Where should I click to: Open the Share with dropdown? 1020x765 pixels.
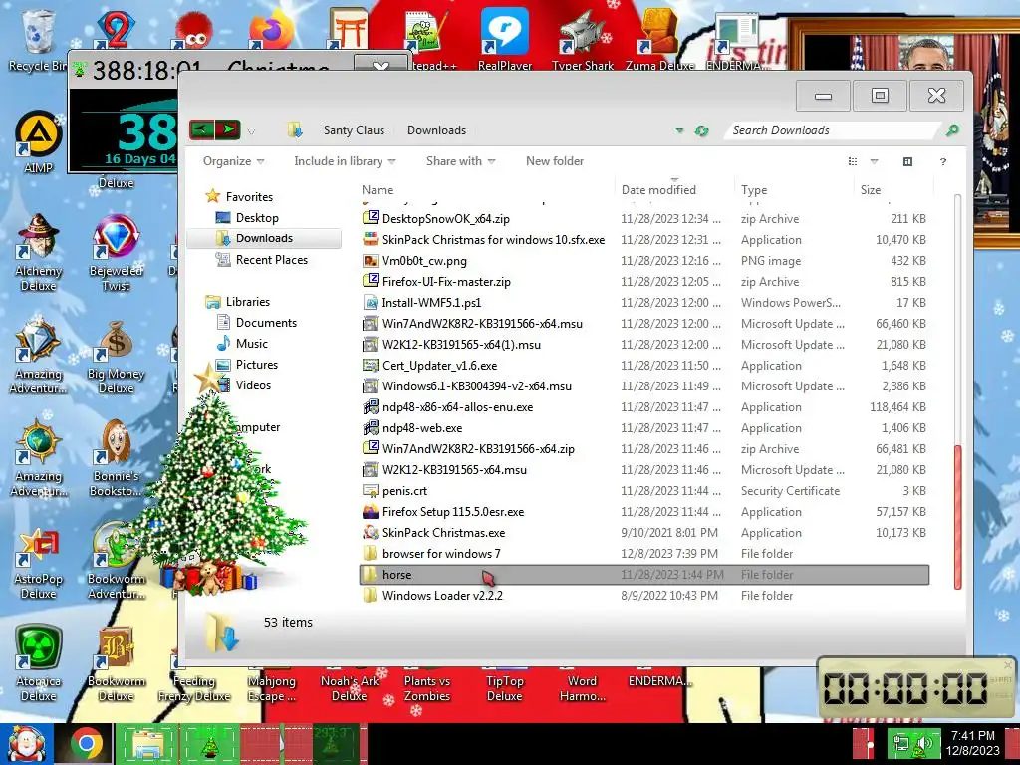(460, 161)
